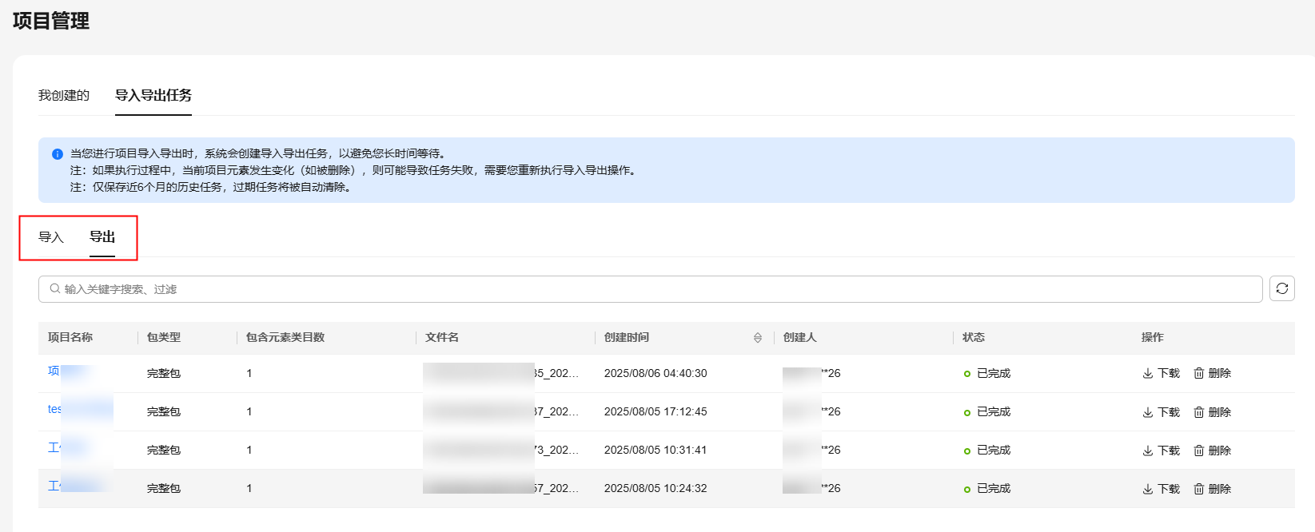Download the task created 2025/08/05 10:31:41
Viewport: 1315px width, 532px height.
click(x=1162, y=451)
